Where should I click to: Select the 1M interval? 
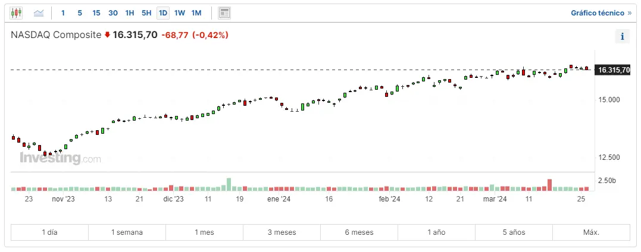tap(196, 12)
